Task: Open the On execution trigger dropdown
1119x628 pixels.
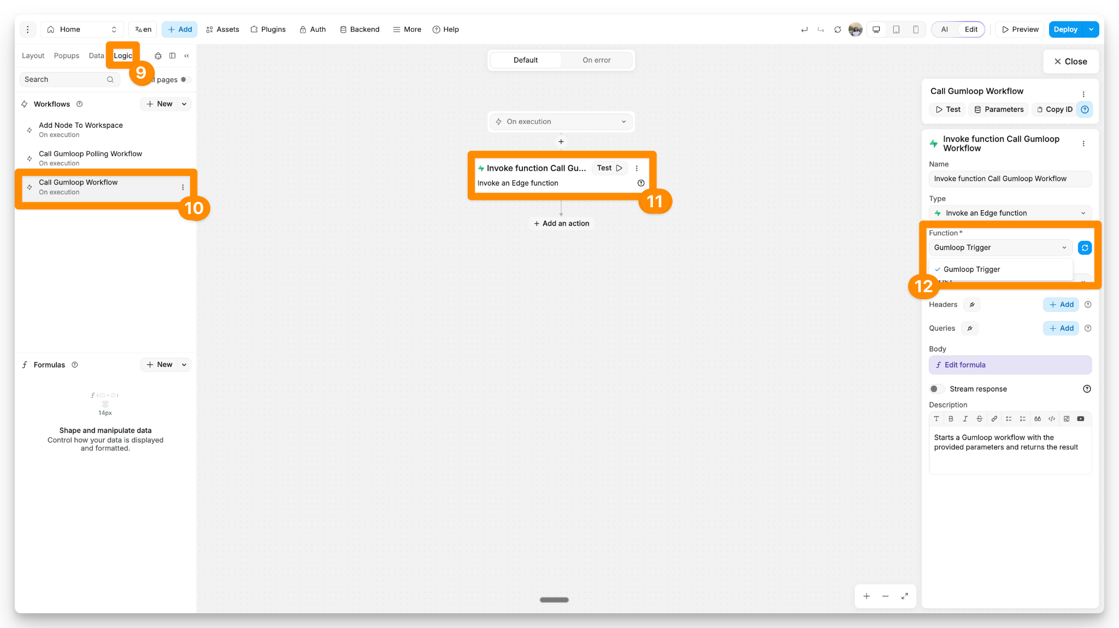Action: tap(561, 122)
